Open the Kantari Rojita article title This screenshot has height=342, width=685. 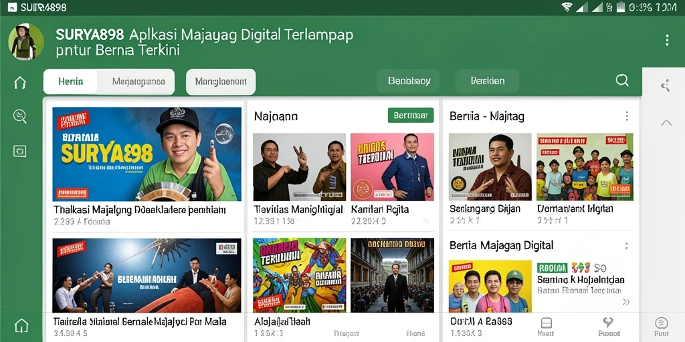coord(380,210)
